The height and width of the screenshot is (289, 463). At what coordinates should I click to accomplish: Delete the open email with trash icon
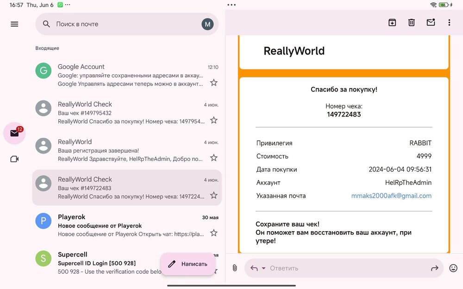pyautogui.click(x=411, y=22)
